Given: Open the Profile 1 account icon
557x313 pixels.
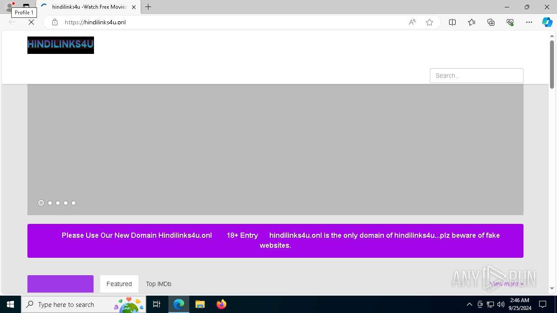Looking at the screenshot, I should click(x=9, y=7).
